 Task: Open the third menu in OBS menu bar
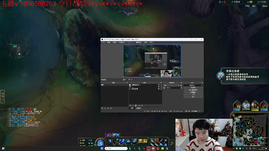(x=115, y=42)
